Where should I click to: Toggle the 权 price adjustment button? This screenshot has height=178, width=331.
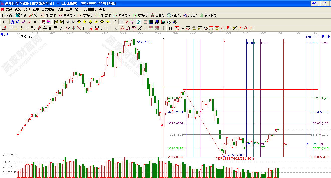click(x=43, y=22)
